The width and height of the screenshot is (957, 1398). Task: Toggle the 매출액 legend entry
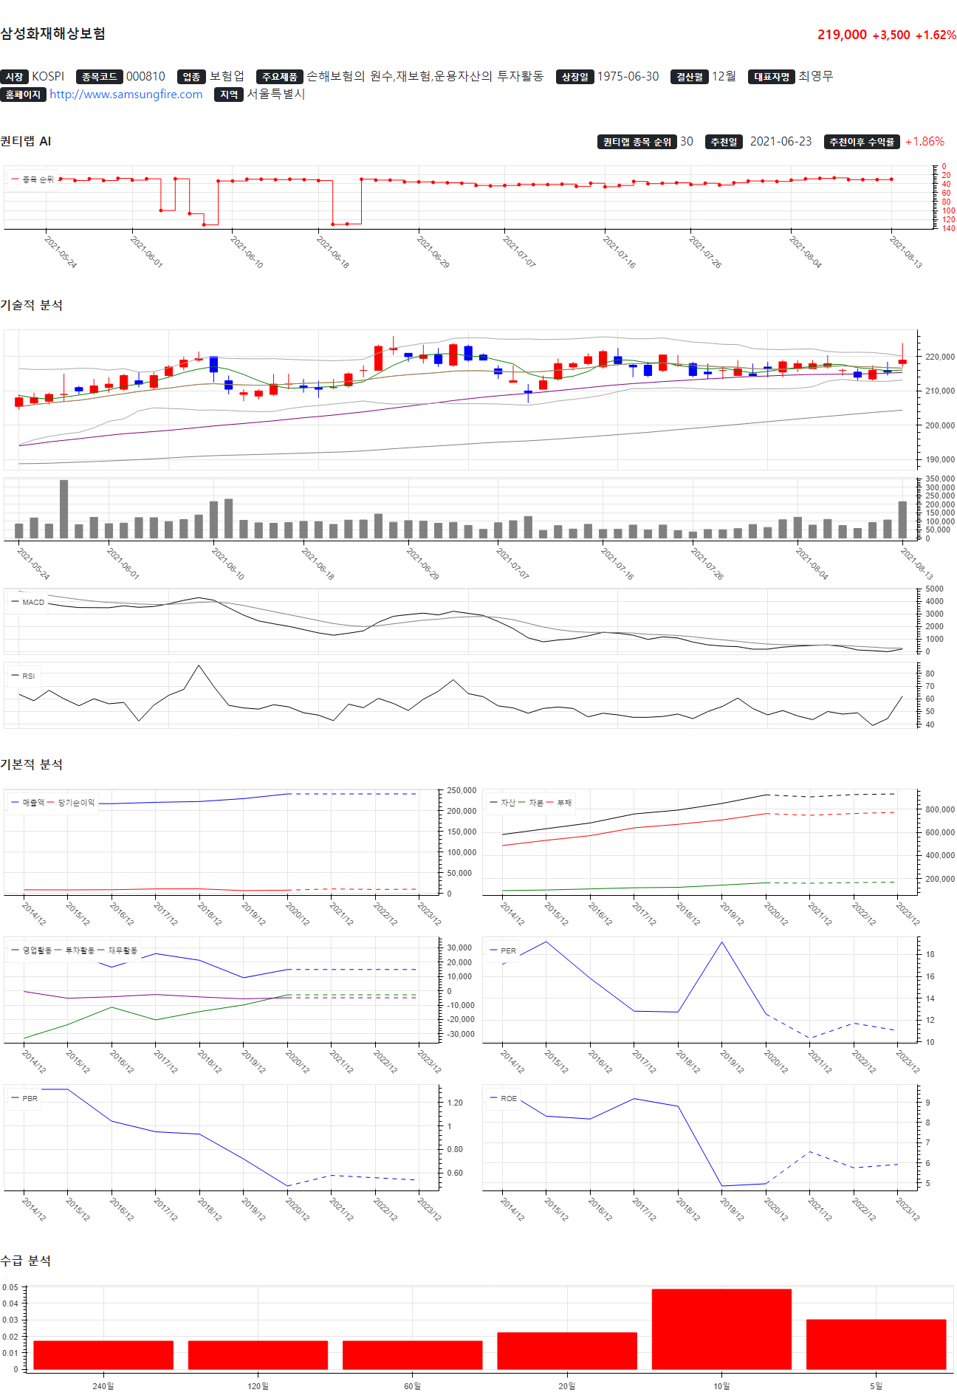[x=28, y=803]
